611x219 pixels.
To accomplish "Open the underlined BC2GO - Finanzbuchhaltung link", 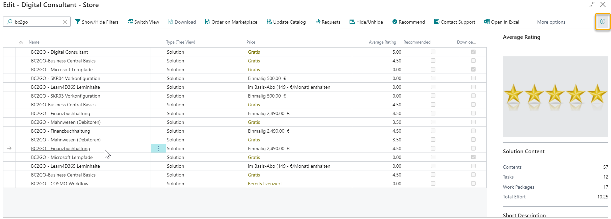I will click(60, 148).
